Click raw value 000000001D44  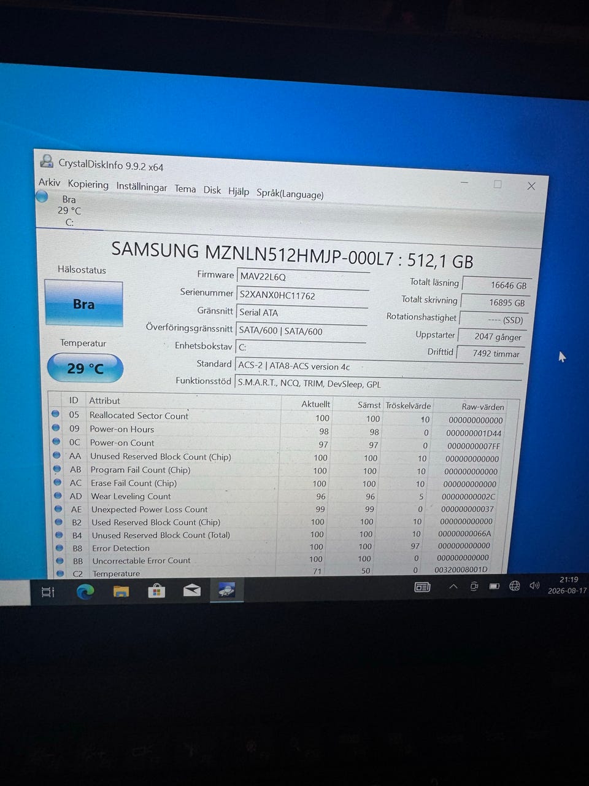pos(474,433)
